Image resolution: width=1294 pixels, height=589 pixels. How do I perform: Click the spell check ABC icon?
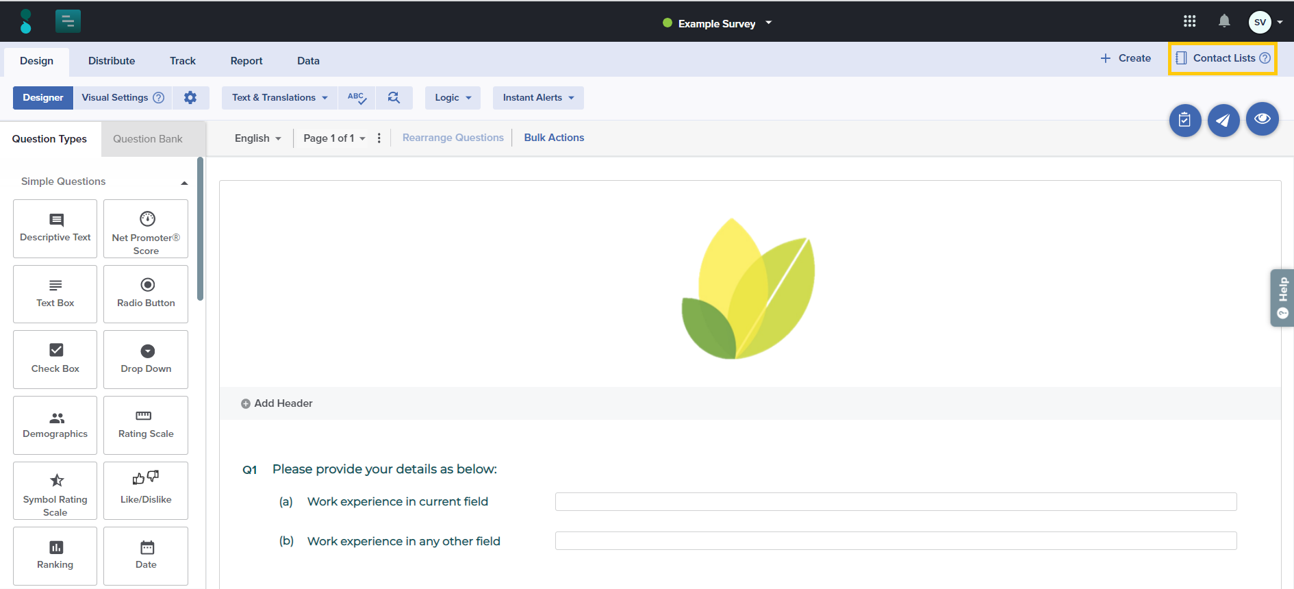coord(357,98)
